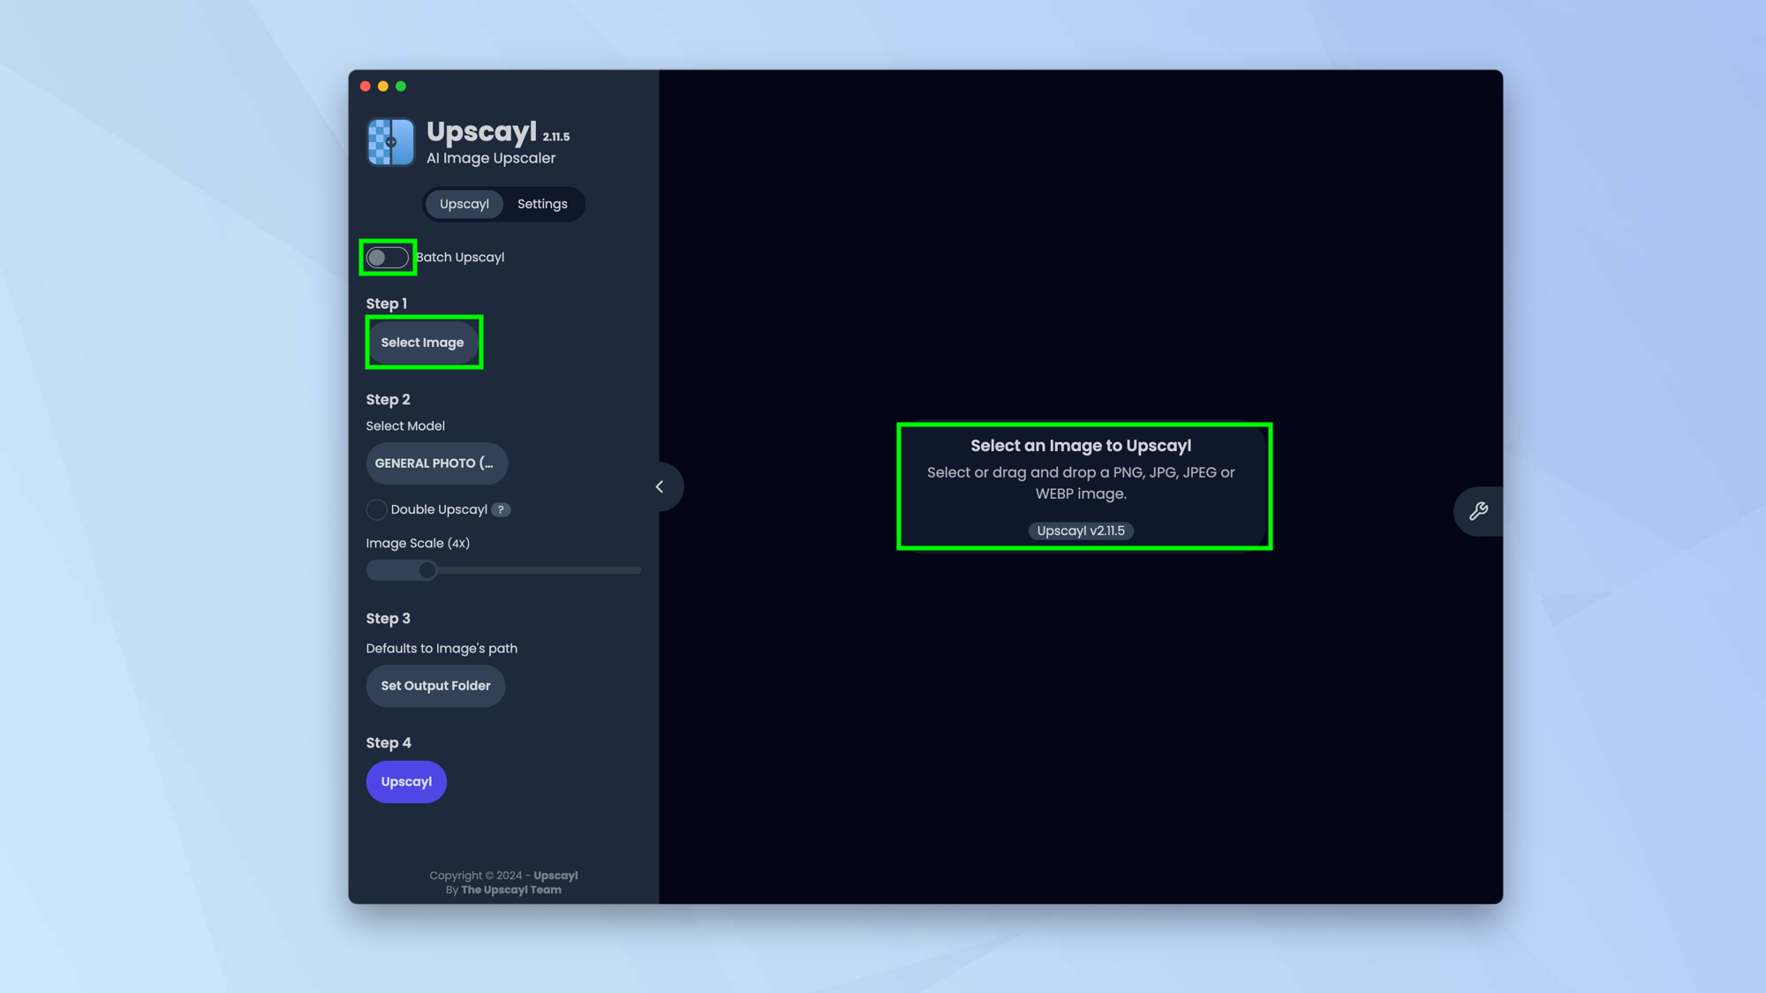Screen dimensions: 1766x993
Task: Click the GENERAL PHOTO model selector icon
Action: 435,463
